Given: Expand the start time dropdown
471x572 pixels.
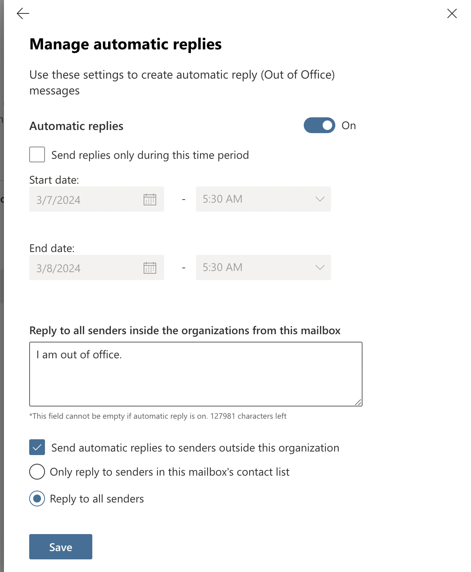Looking at the screenshot, I should 319,199.
